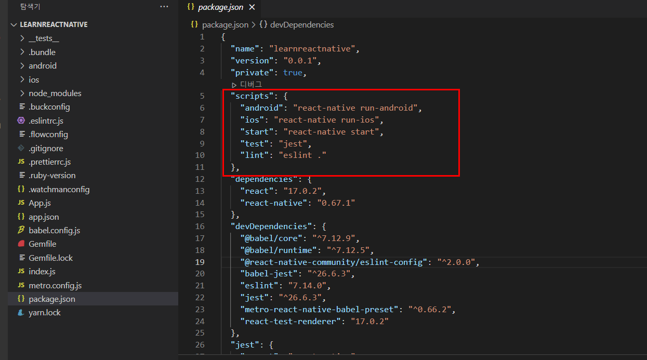
Task: Click the JS icon beside metro.config.js
Action: click(x=21, y=285)
